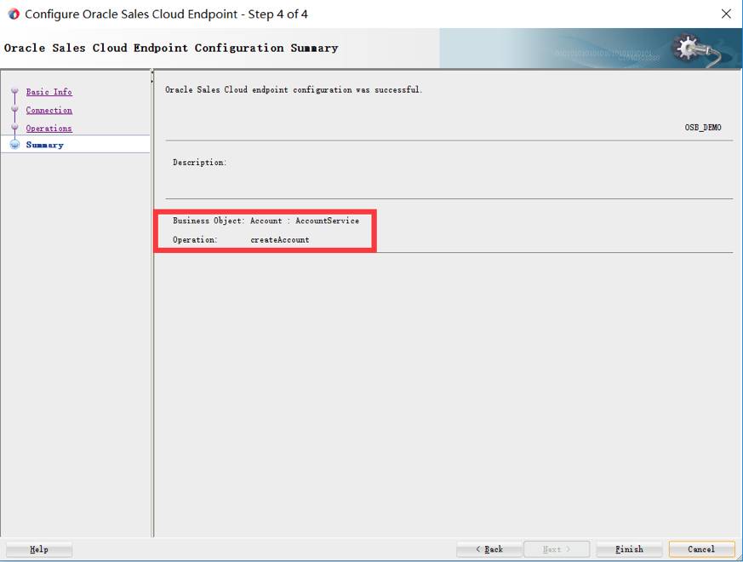Click the Summary step bullet icon
The height and width of the screenshot is (562, 743).
(14, 144)
